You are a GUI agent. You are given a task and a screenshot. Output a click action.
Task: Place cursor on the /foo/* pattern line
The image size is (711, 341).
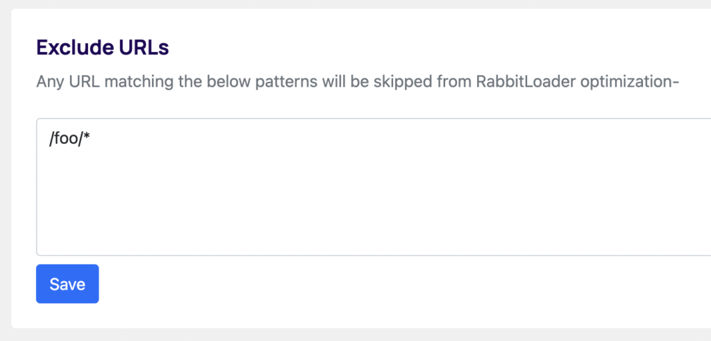(x=70, y=140)
